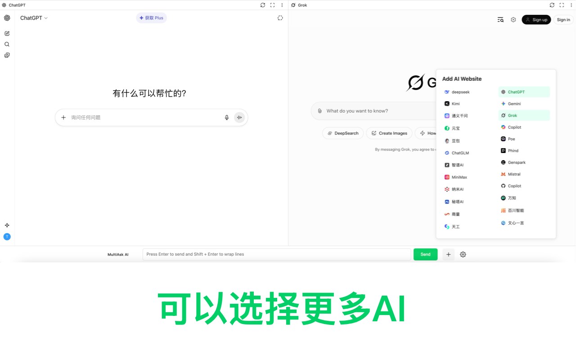Open MultiAsk settings gear in bottom bar
Screen dimensions: 576x360
point(463,254)
